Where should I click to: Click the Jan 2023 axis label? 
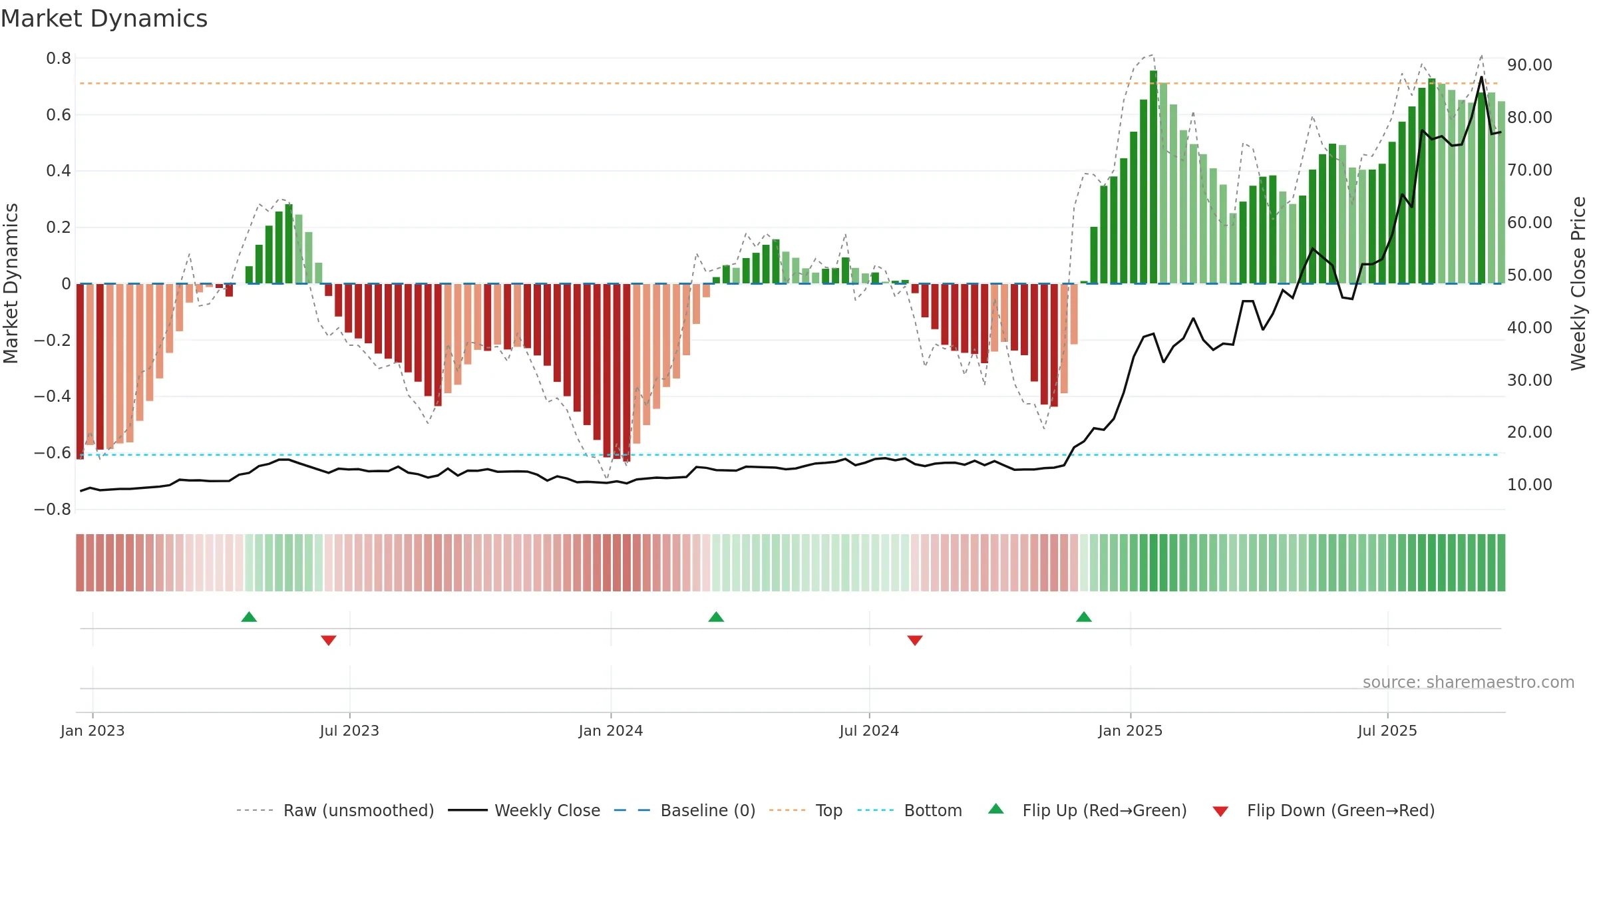(x=92, y=730)
